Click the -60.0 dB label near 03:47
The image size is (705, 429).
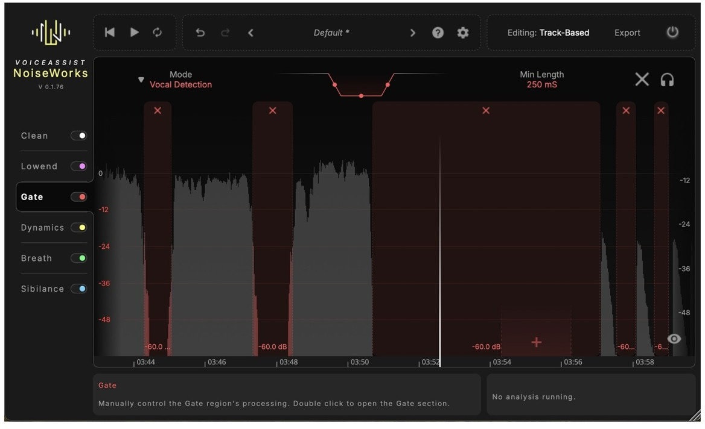coord(272,346)
